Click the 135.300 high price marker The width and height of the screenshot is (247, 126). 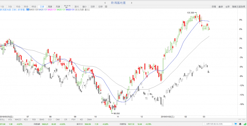coord(190,13)
